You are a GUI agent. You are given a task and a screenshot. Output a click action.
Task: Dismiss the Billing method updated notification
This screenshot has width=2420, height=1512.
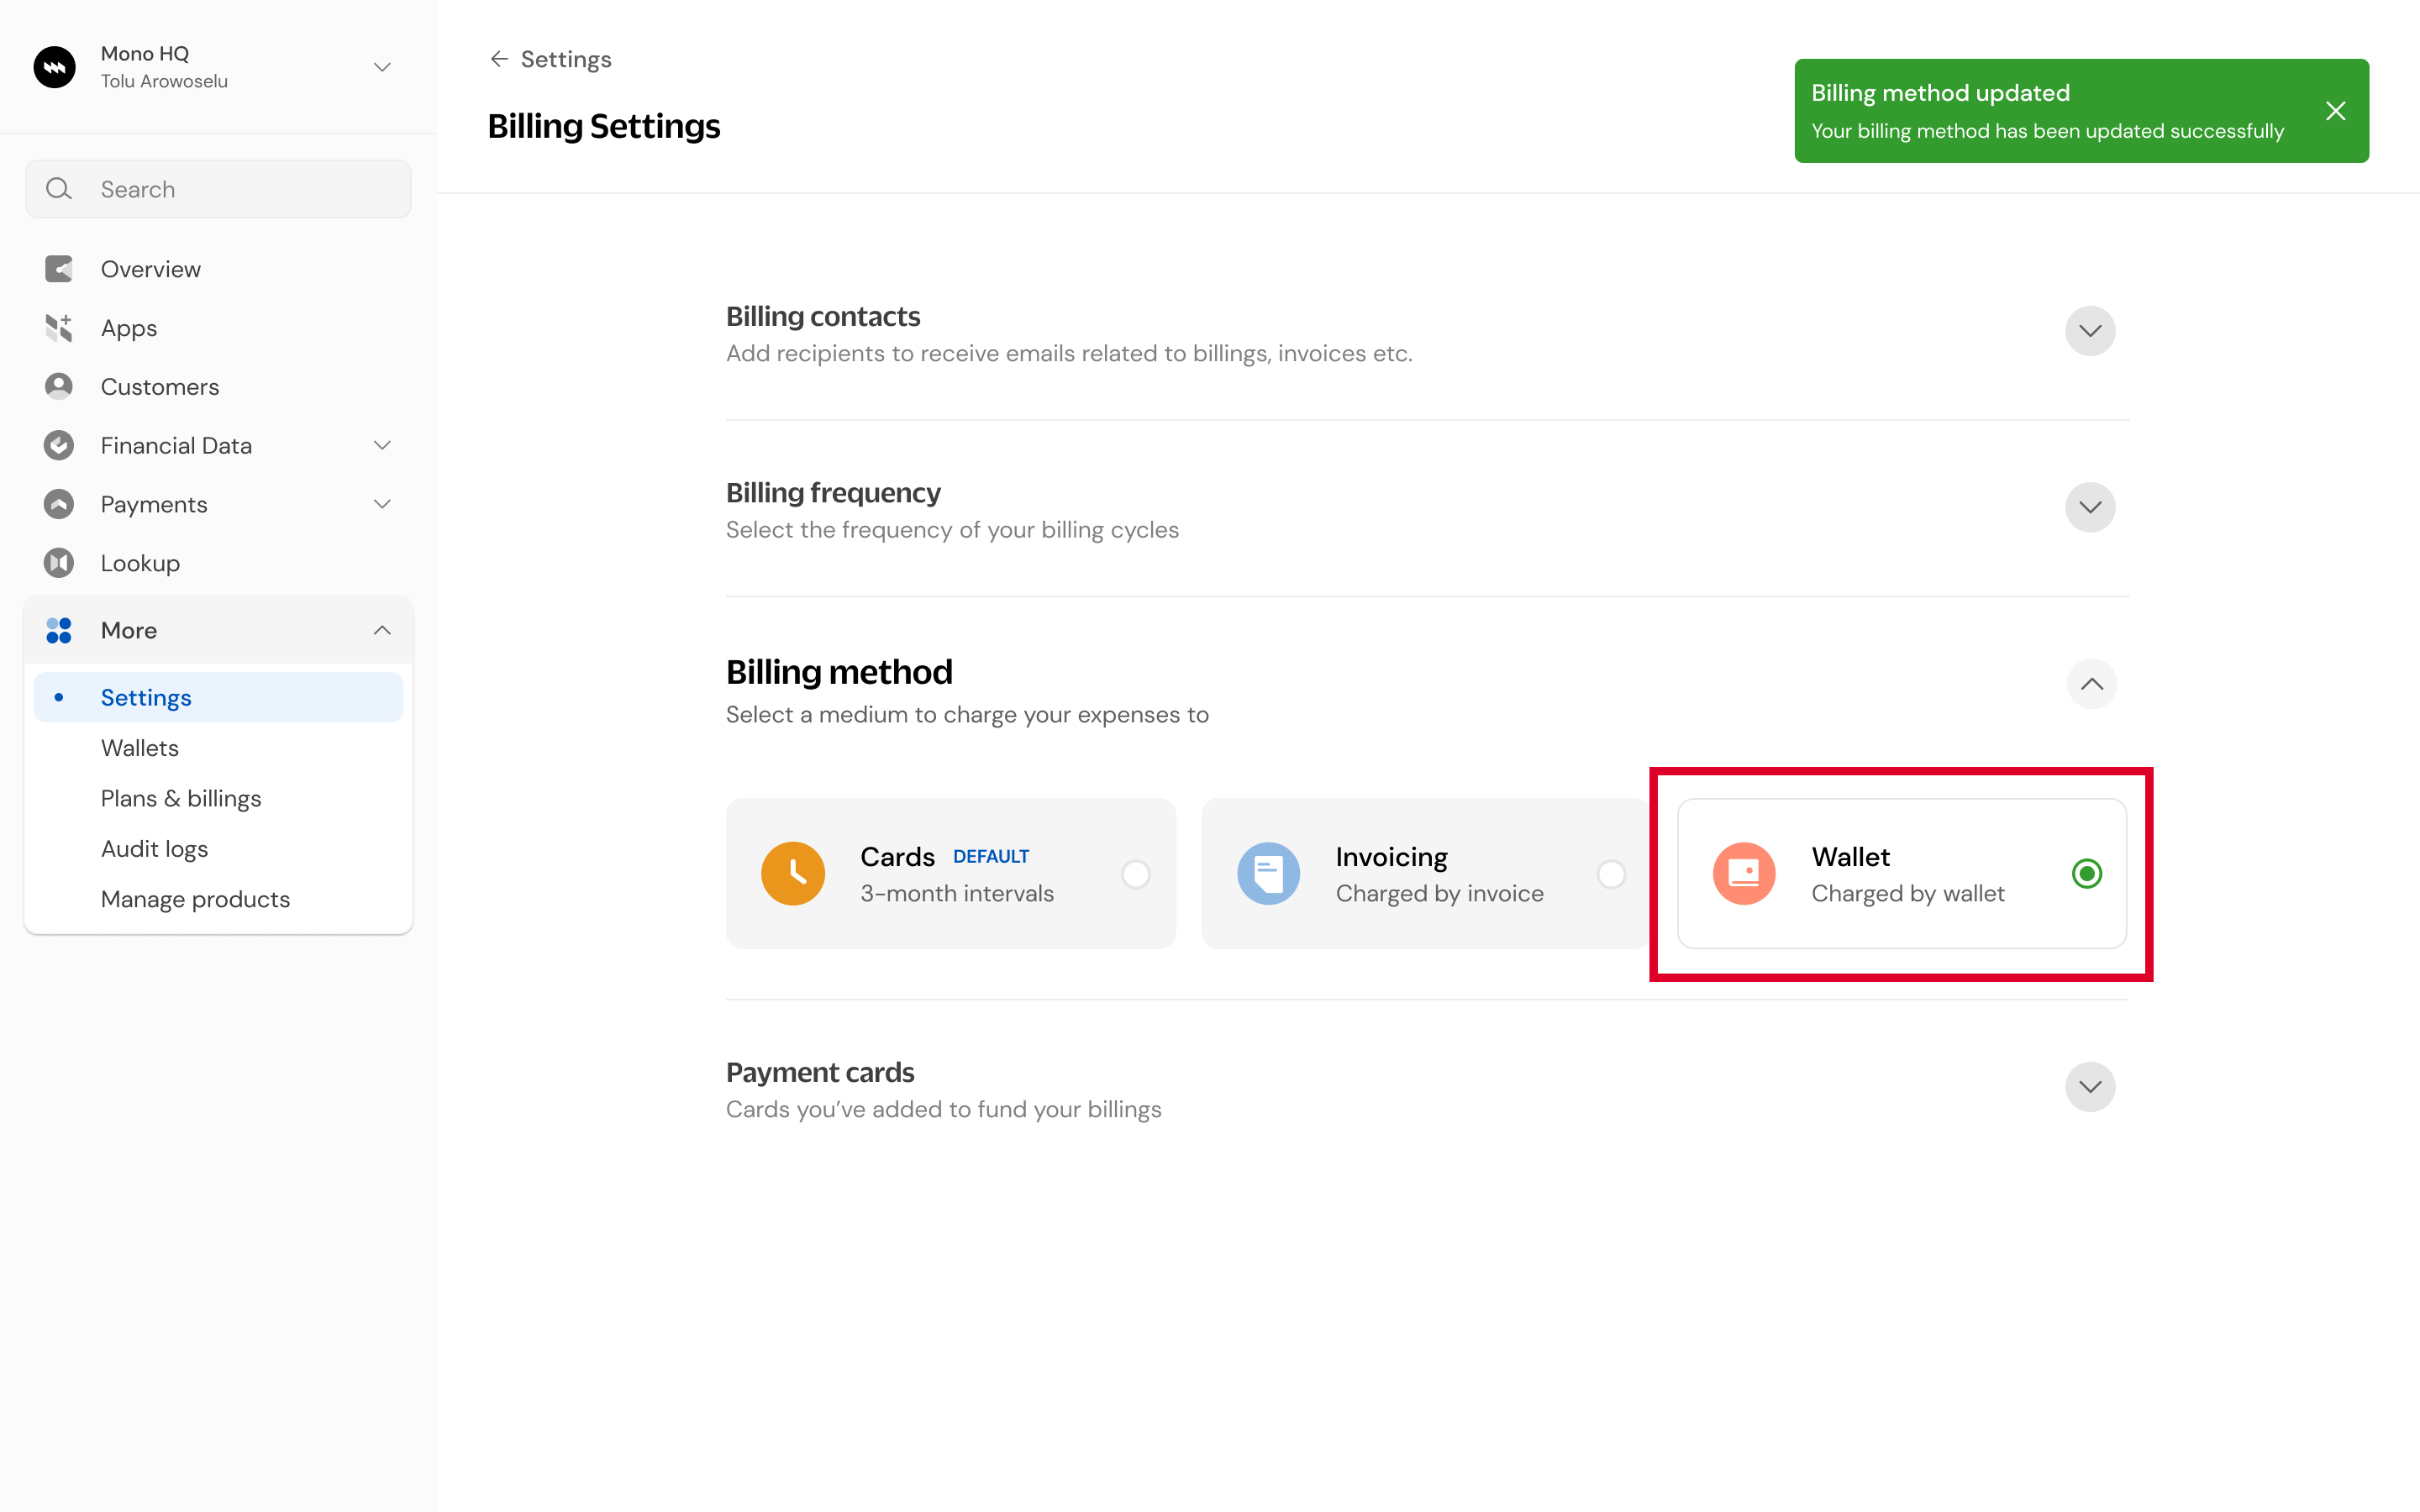(2336, 111)
